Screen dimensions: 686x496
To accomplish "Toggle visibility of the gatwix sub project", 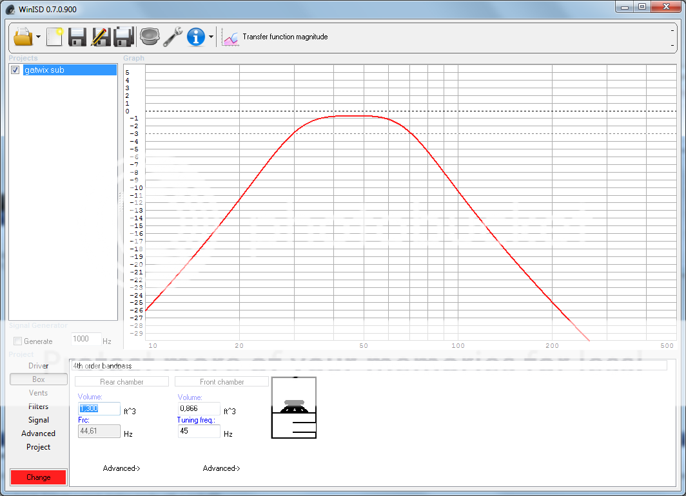I will [x=14, y=70].
